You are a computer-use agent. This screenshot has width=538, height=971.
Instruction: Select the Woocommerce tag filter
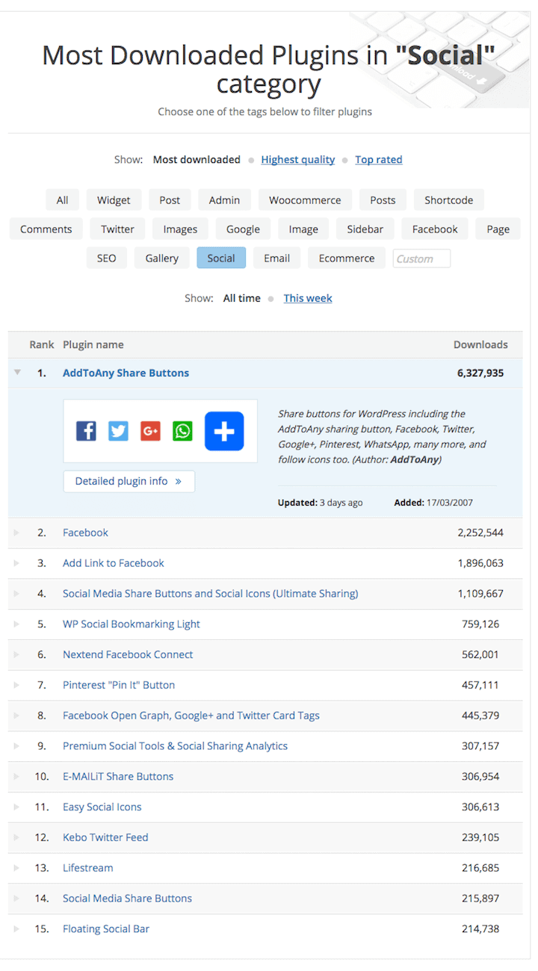305,200
